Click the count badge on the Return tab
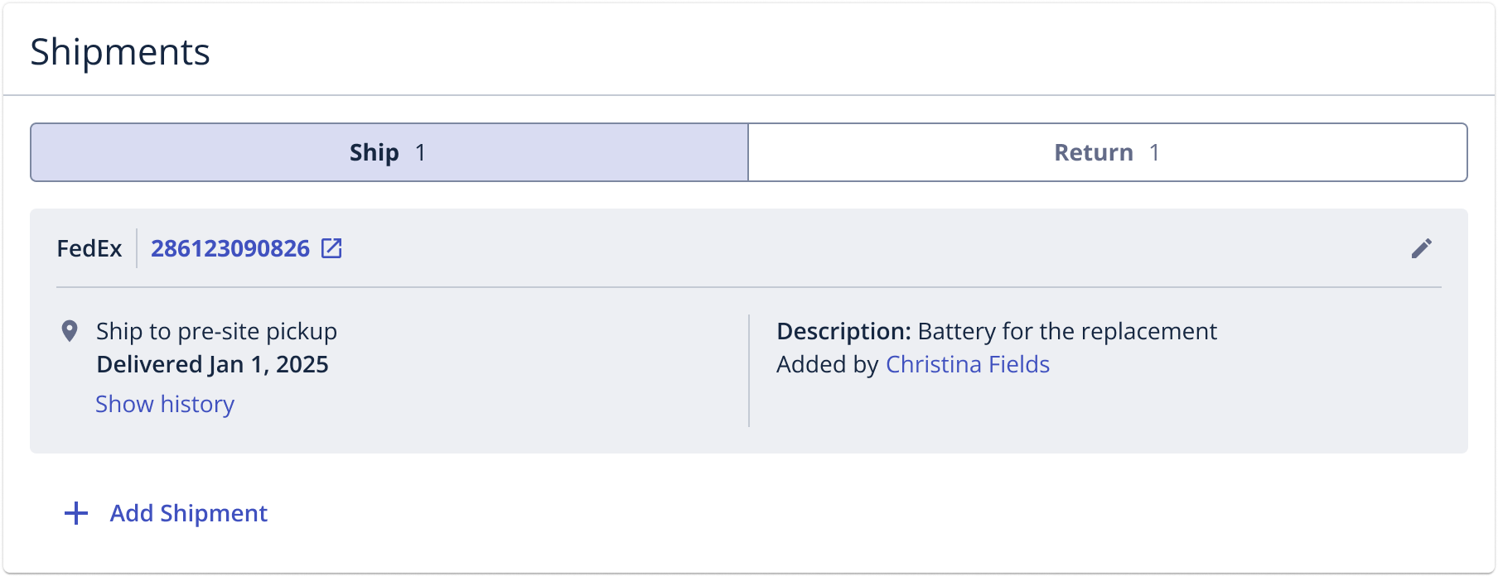1498x576 pixels. coord(1154,152)
